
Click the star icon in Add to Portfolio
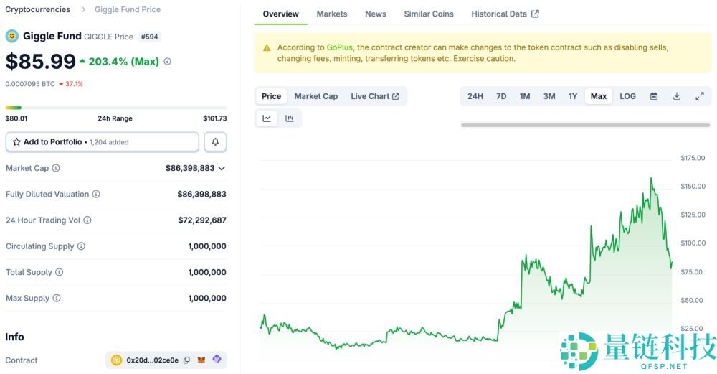pos(16,142)
